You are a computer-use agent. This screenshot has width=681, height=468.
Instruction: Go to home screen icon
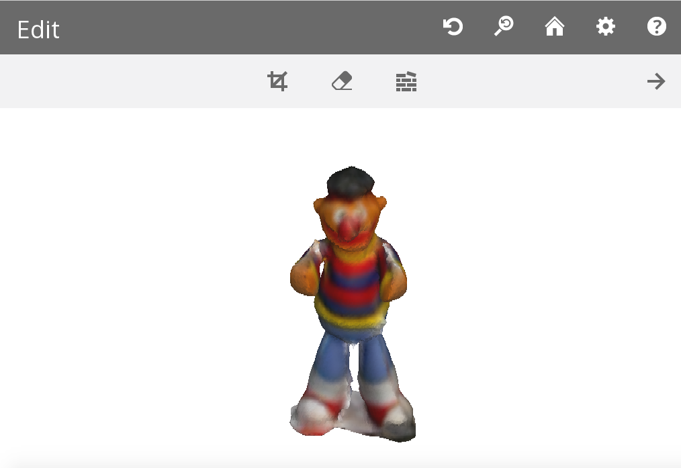tap(555, 26)
